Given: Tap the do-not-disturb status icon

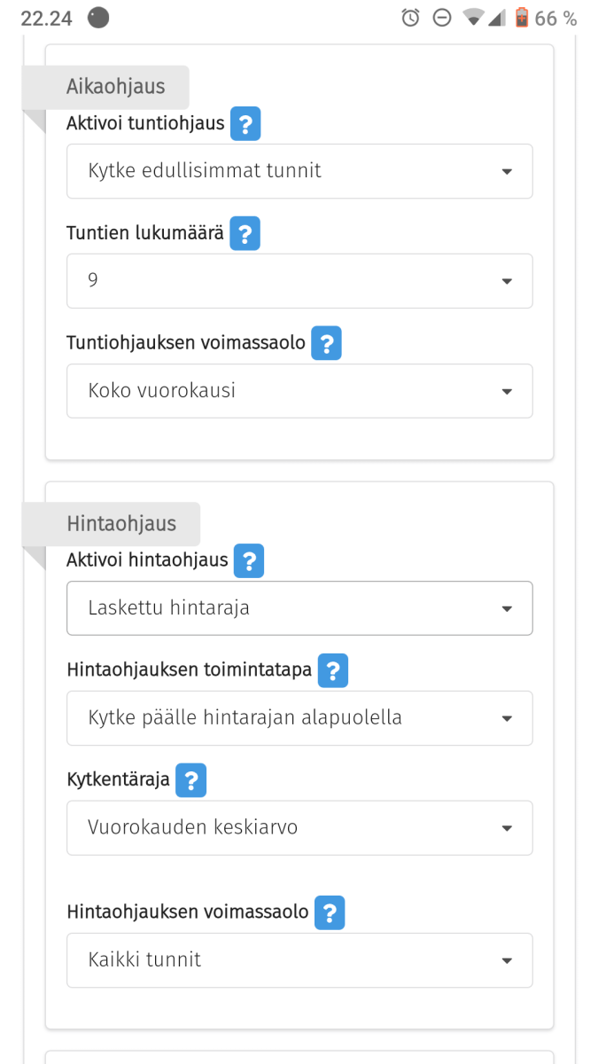Looking at the screenshot, I should click(441, 18).
